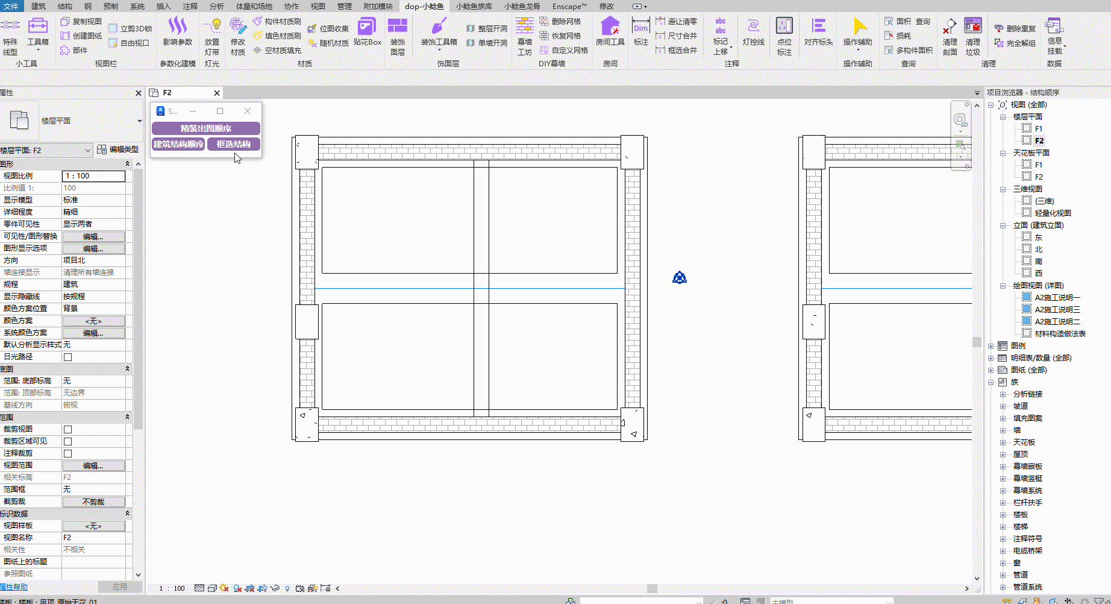Toggle the 裁剪视图 checkbox
1111x604 pixels.
(68, 429)
